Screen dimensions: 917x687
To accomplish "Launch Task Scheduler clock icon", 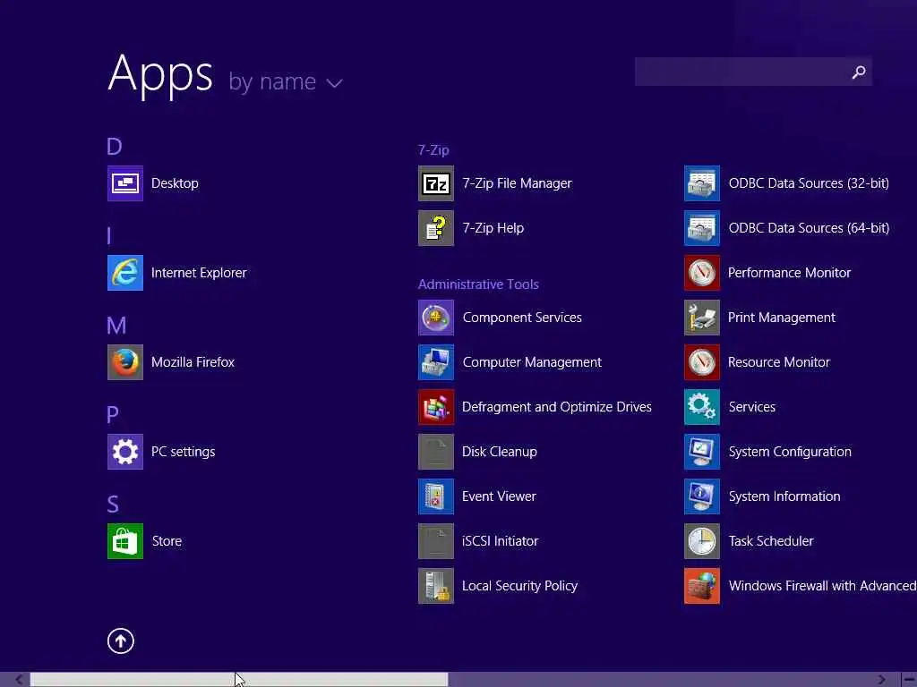I will [702, 541].
